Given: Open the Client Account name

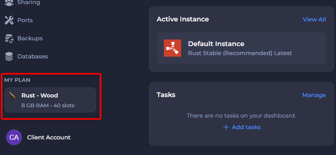Looking at the screenshot, I should (49, 137).
